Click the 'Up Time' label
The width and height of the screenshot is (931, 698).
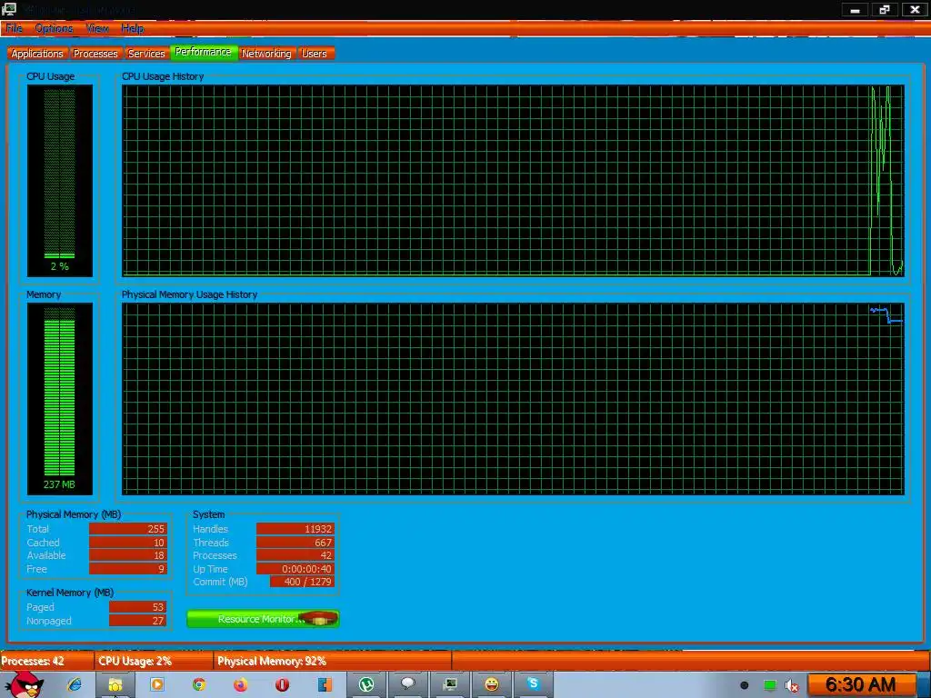[x=210, y=569]
